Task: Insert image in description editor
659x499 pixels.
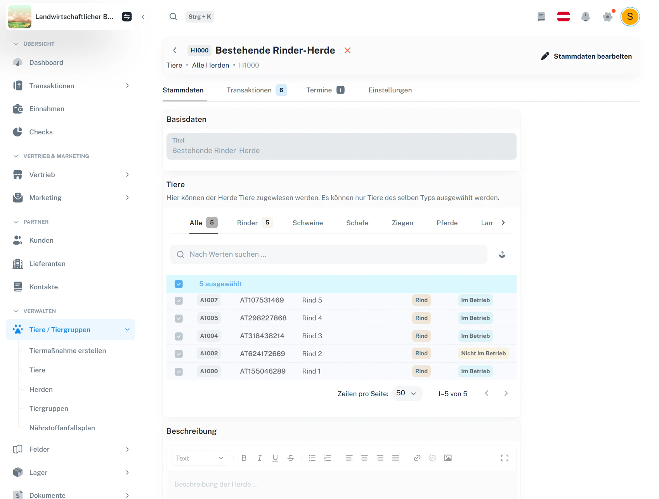Action: (448, 458)
